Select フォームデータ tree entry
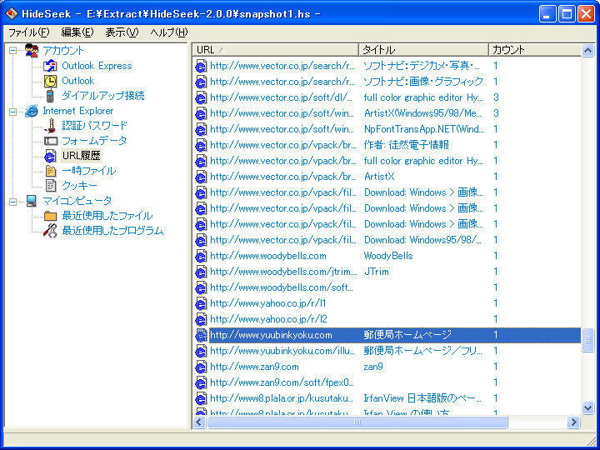 pyautogui.click(x=94, y=141)
